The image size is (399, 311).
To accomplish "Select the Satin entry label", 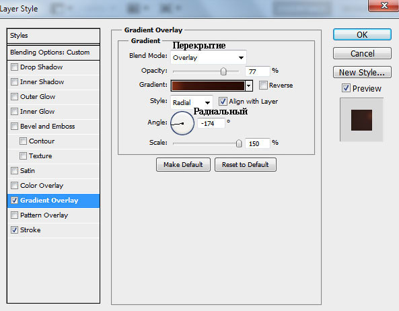I will coord(28,170).
